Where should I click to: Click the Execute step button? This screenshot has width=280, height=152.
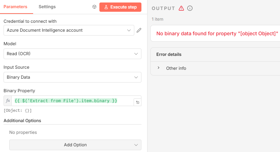point(120,7)
